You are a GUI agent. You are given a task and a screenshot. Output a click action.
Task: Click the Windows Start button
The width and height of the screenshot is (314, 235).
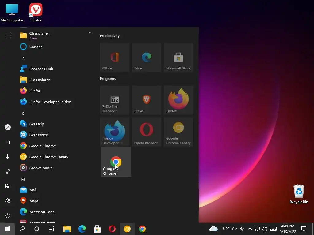coord(7,229)
